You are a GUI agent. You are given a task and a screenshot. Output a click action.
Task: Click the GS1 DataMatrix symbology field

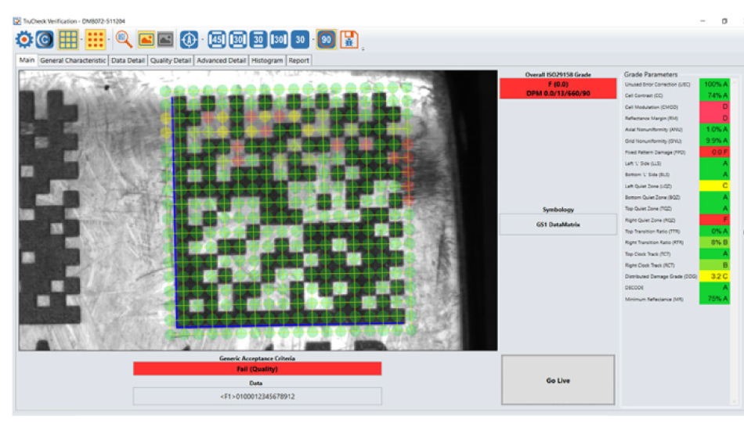558,224
